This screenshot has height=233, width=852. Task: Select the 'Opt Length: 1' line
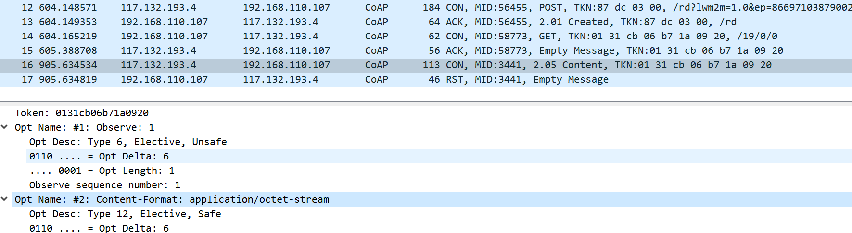click(x=102, y=171)
